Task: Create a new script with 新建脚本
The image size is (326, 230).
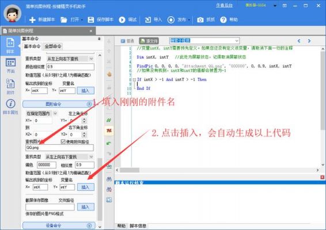Action: 42,20
